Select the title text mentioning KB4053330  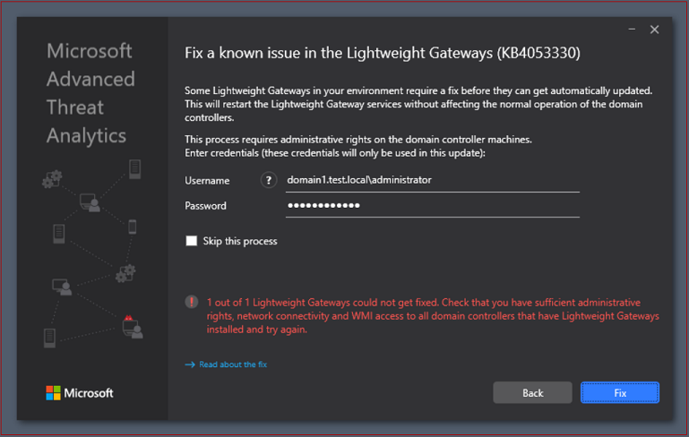click(x=383, y=53)
